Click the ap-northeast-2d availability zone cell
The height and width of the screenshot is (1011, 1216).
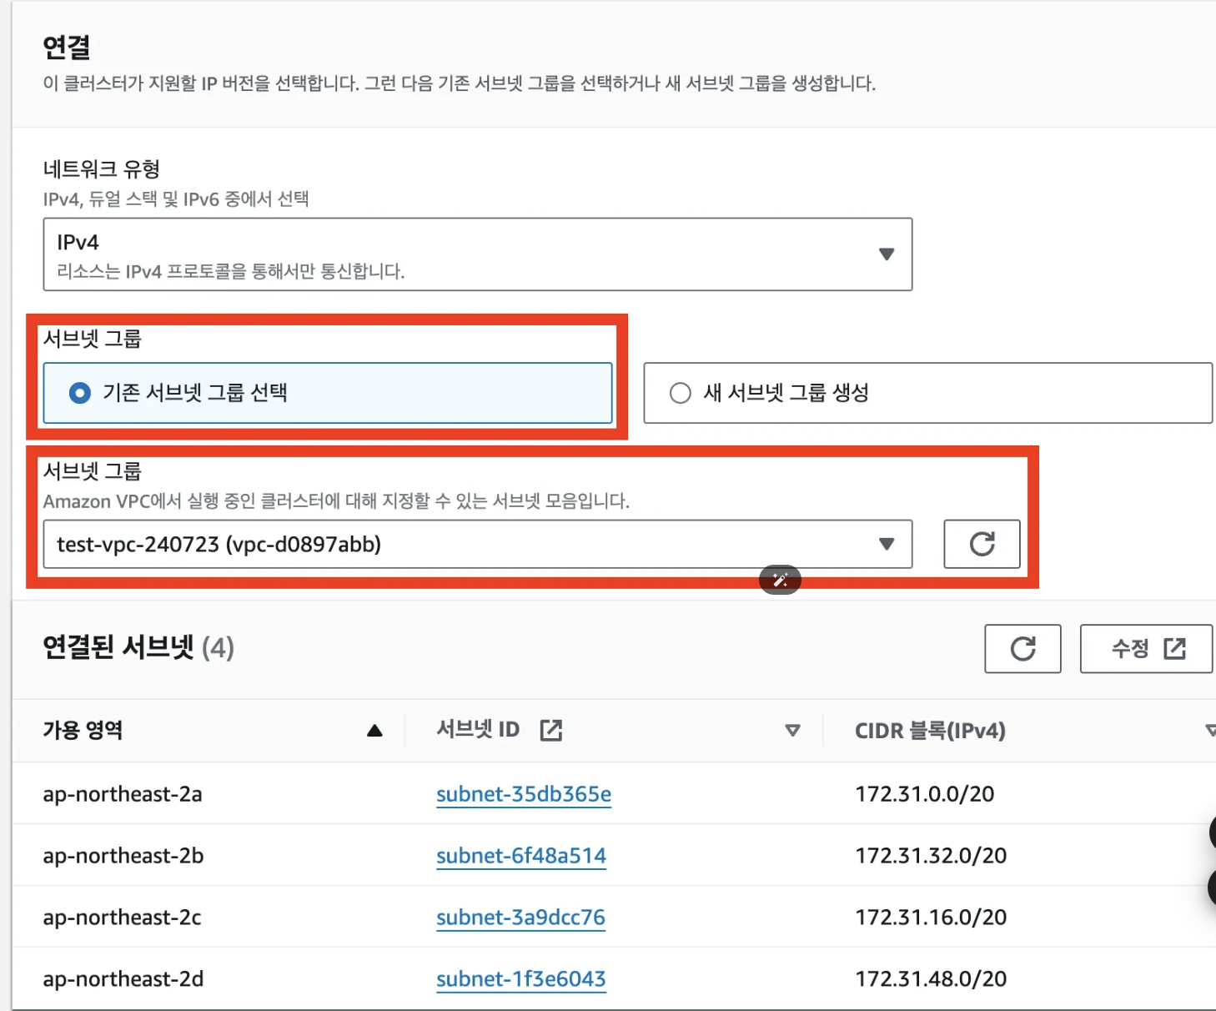[x=123, y=979]
